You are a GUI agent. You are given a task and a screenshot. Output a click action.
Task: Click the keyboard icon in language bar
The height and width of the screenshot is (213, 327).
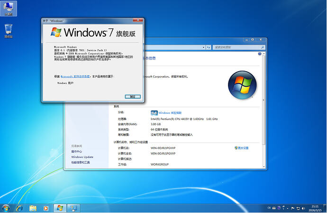274,208
